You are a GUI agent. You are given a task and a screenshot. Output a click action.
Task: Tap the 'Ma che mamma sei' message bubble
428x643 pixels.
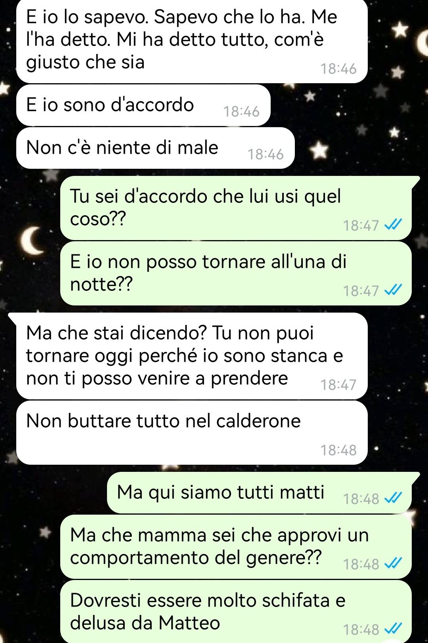[236, 547]
